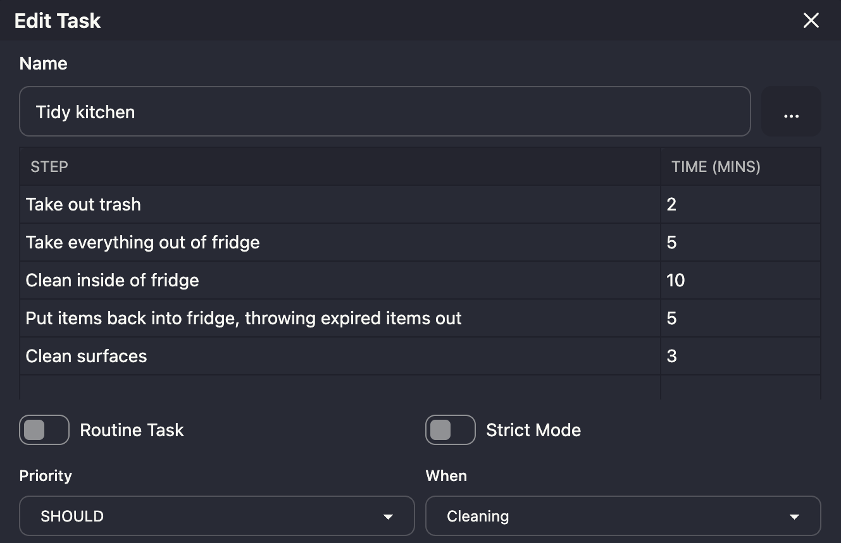Close the Edit Task dialog
This screenshot has width=841, height=543.
click(x=811, y=20)
